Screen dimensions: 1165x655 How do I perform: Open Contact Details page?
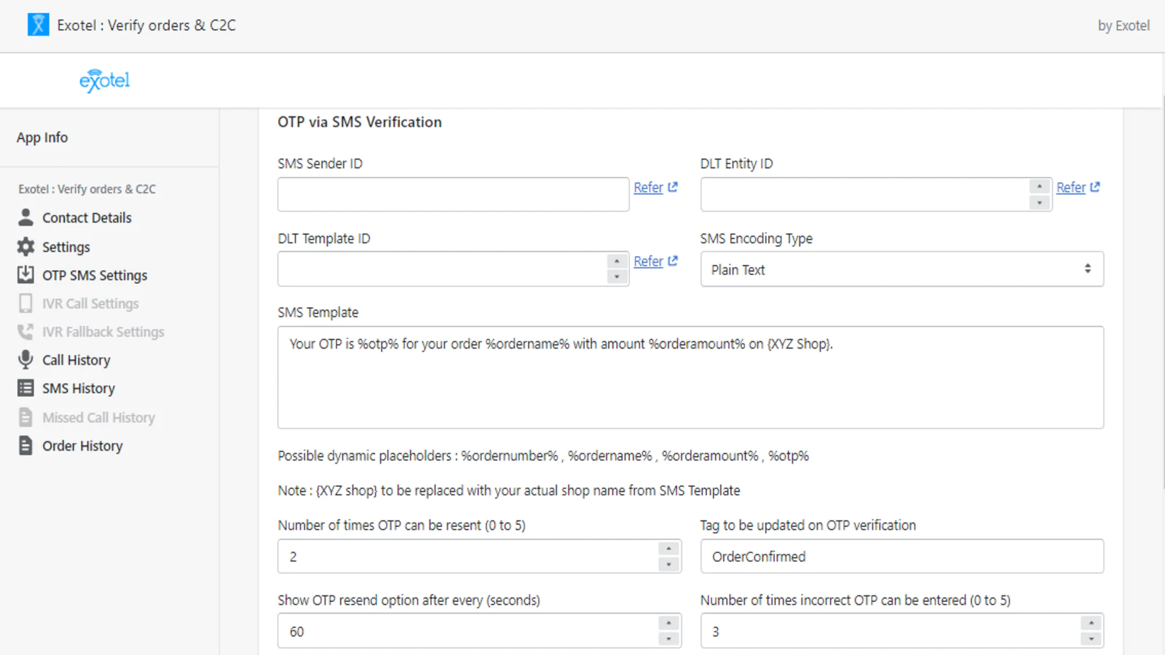tap(87, 218)
